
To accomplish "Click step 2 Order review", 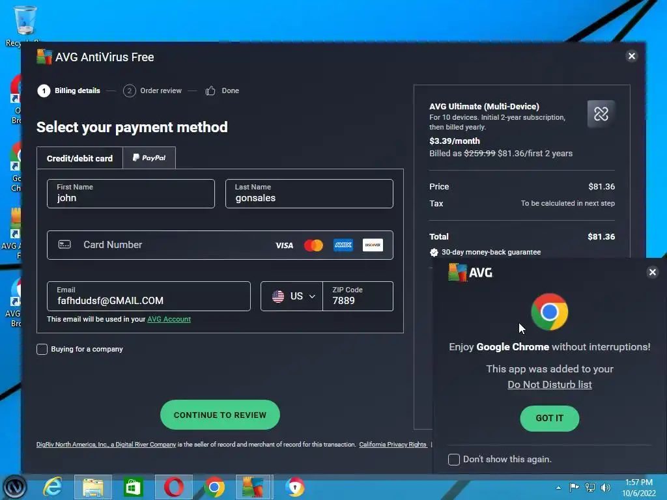I will pyautogui.click(x=152, y=90).
